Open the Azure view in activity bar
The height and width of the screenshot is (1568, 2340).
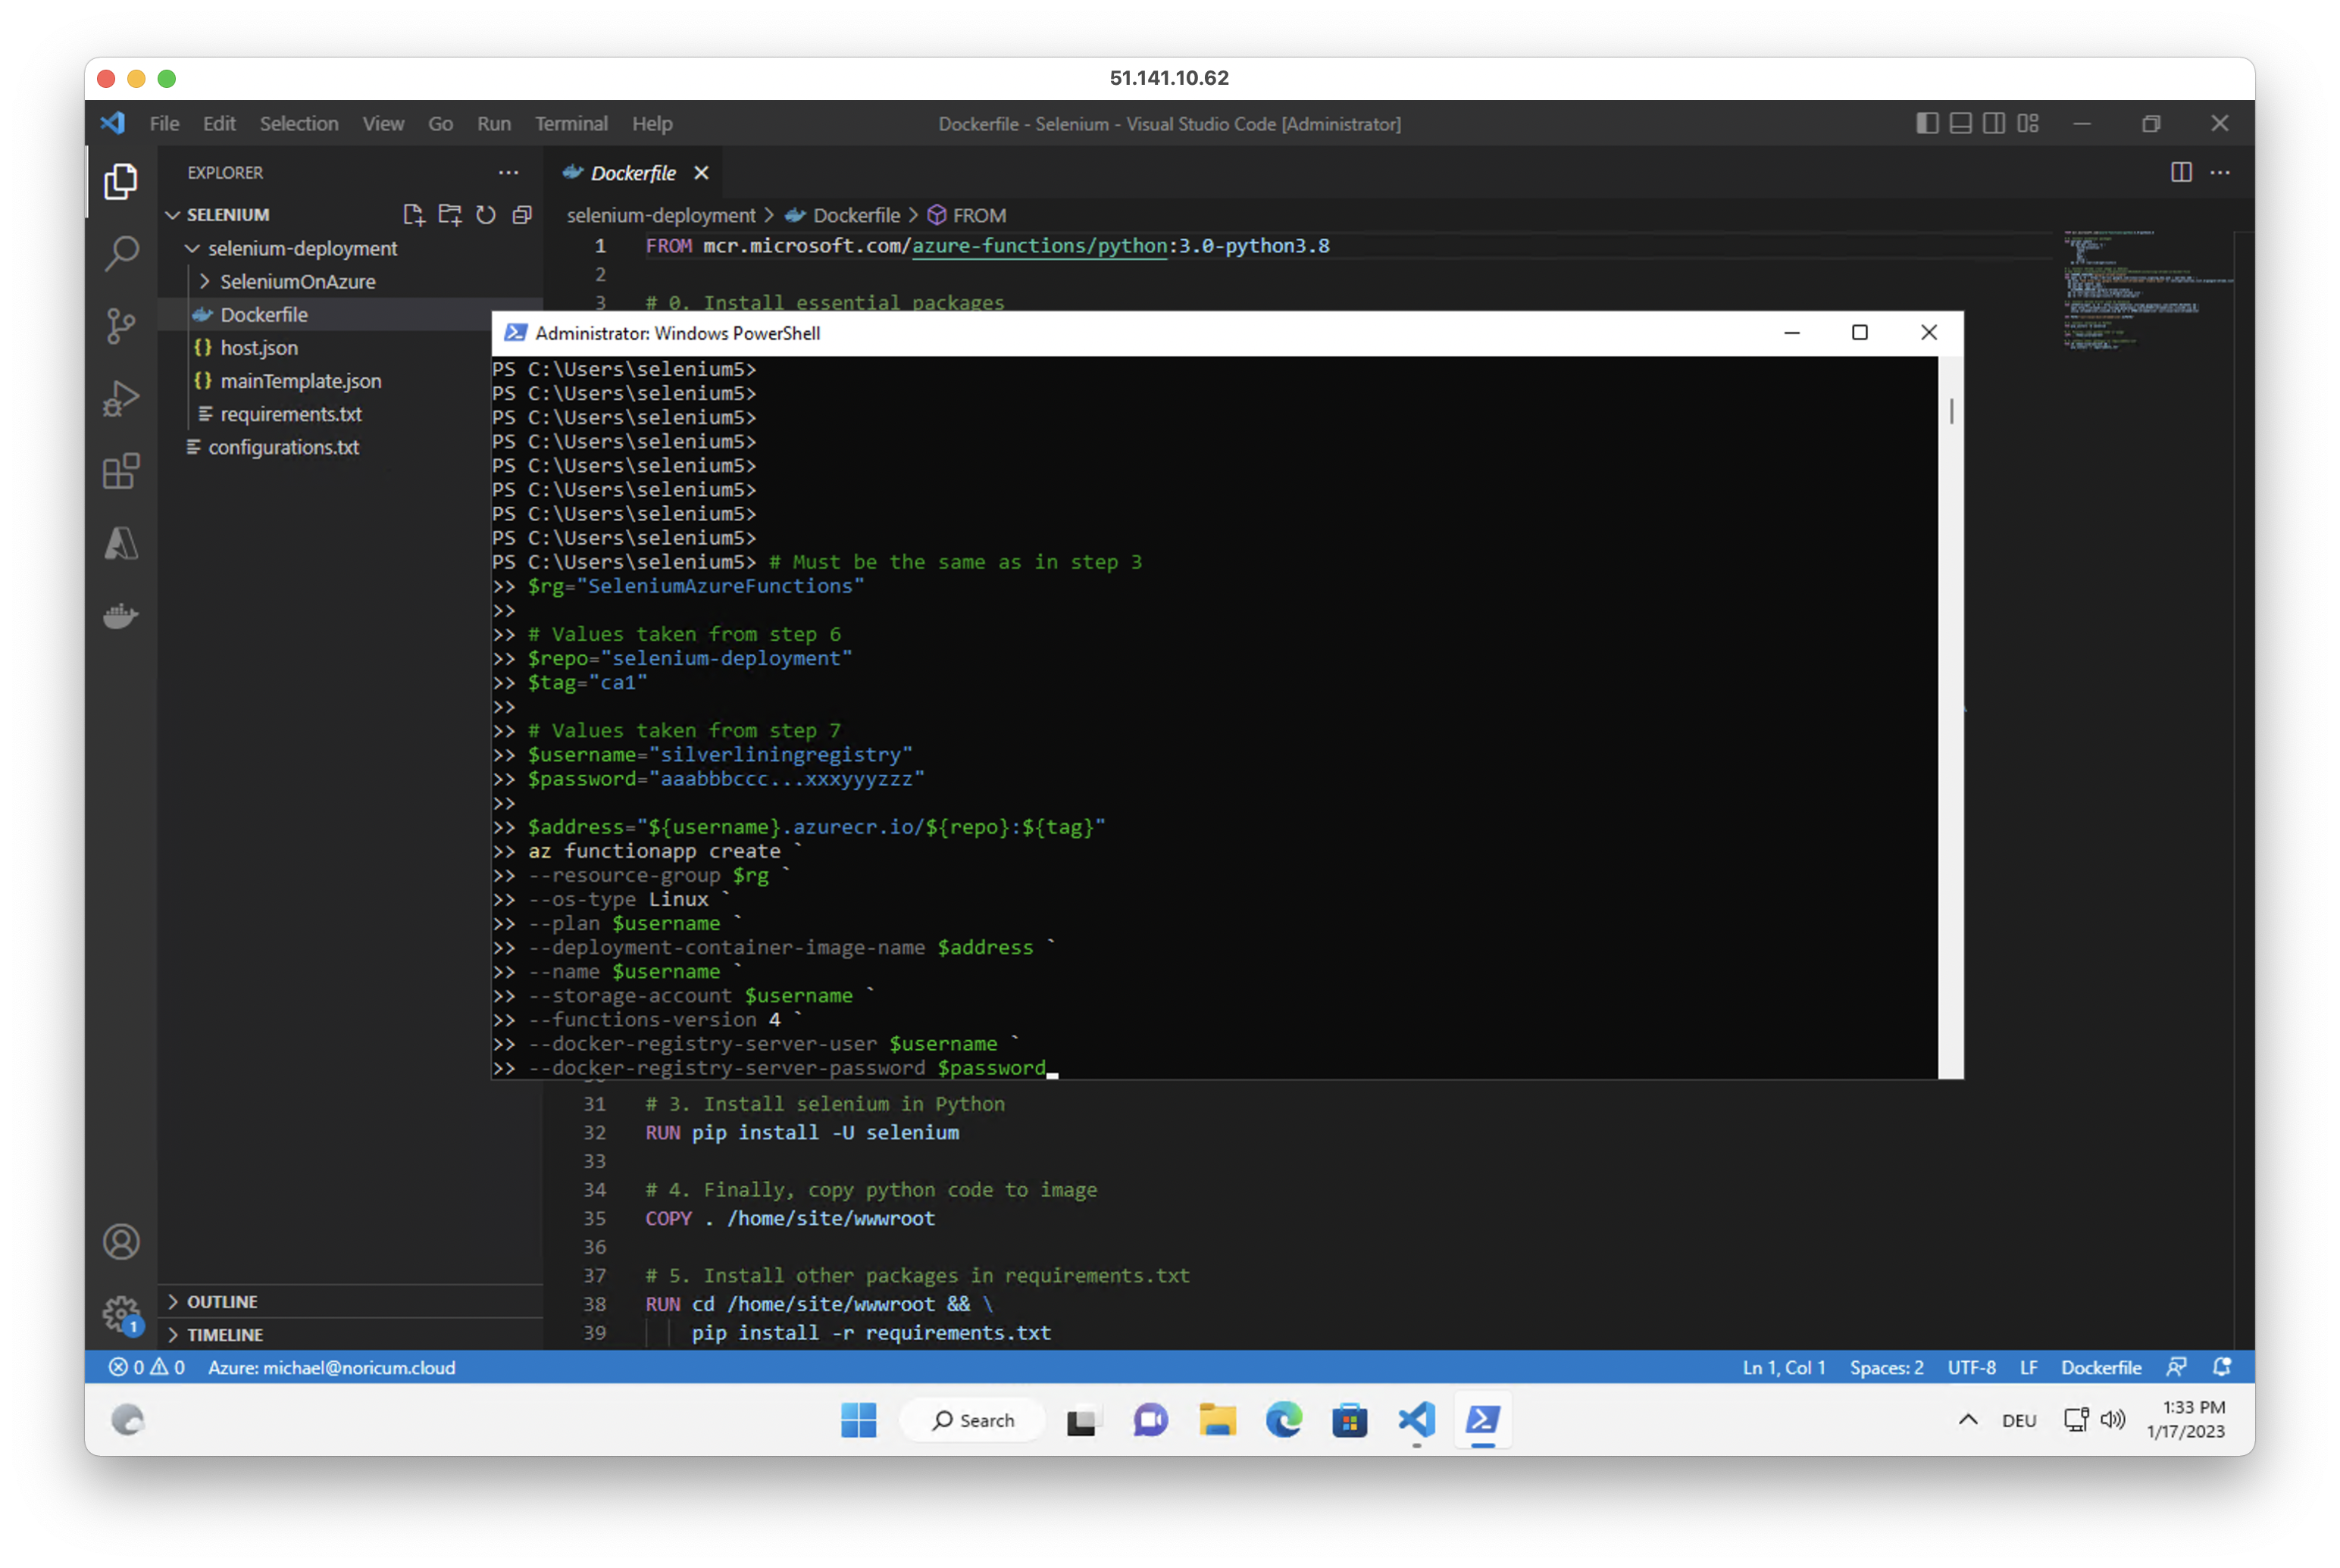pos(121,544)
